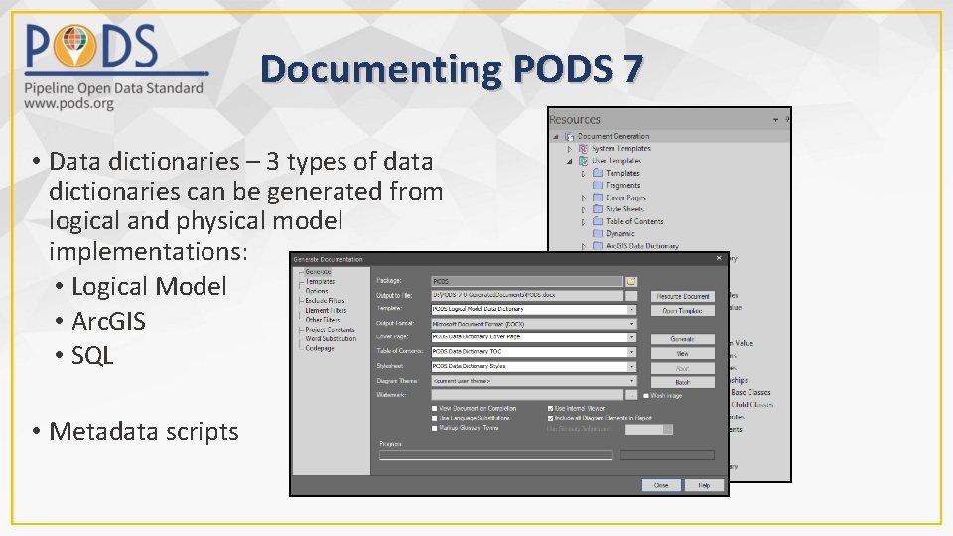Image resolution: width=953 pixels, height=536 pixels.
Task: Collapse the User Templates node
Action: [570, 161]
